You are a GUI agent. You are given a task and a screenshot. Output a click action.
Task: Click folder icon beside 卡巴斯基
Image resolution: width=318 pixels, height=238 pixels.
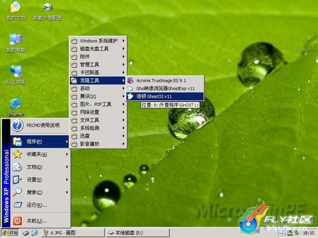[x=74, y=72]
